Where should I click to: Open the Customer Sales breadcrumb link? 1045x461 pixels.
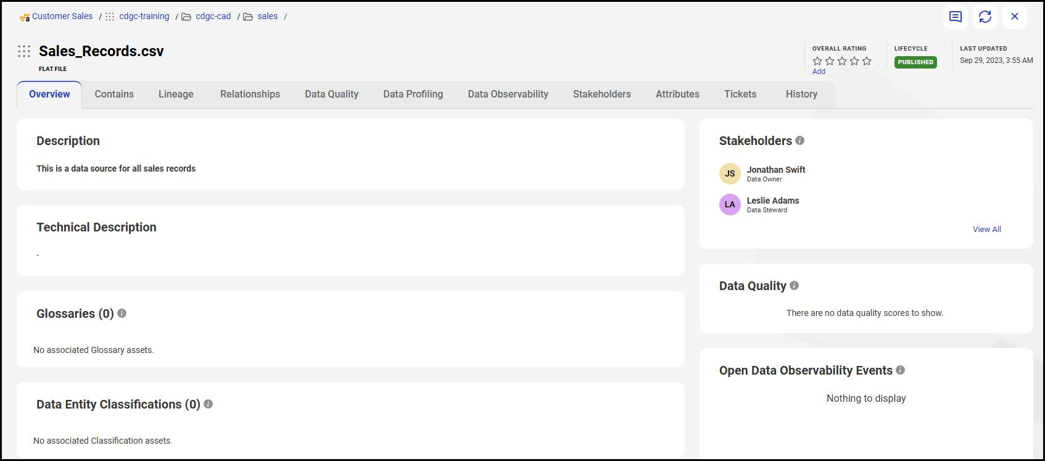pos(62,16)
